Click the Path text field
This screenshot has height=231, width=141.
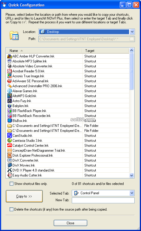84,39
